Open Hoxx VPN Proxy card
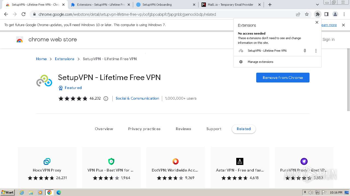The height and width of the screenshot is (196, 350). 47,167
